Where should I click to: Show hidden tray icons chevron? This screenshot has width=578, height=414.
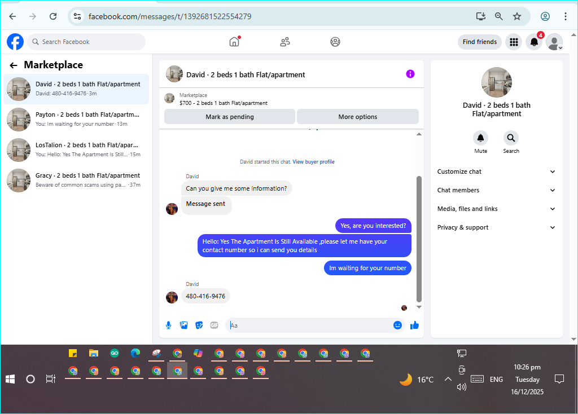448,379
